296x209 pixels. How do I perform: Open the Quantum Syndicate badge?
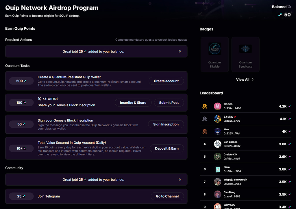click(245, 49)
